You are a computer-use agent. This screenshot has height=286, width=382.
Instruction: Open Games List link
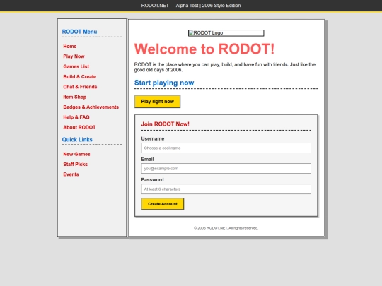[76, 66]
